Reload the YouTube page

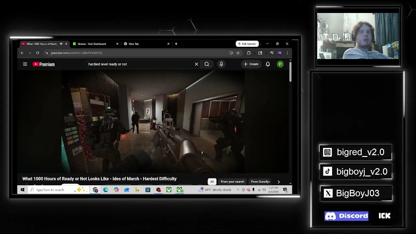click(38, 53)
